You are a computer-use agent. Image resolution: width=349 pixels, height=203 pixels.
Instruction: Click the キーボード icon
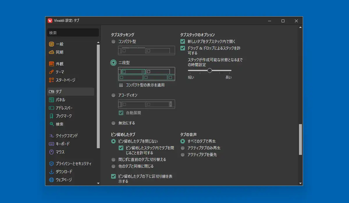51,144
